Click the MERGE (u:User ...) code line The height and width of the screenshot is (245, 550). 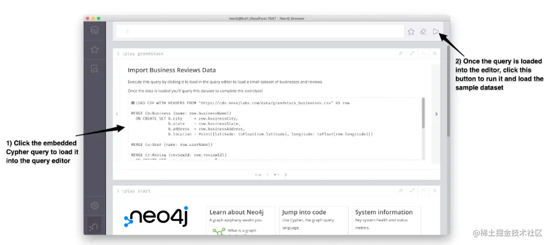172,144
